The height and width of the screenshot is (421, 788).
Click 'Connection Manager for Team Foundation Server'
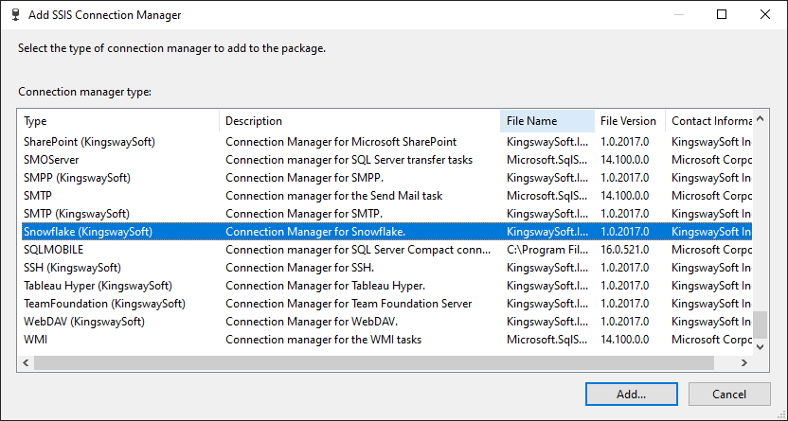349,304
